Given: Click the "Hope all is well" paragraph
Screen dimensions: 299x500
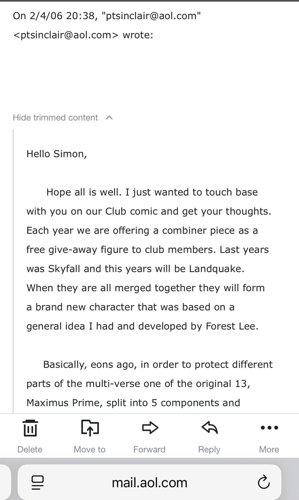Looking at the screenshot, I should (x=149, y=259).
